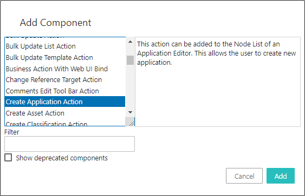Screen dimensions: 305x196
Task: Pick Comments Edit Tool Bar Action
Action: (65, 91)
